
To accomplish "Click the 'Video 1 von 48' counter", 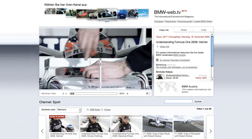I will click(x=204, y=109).
